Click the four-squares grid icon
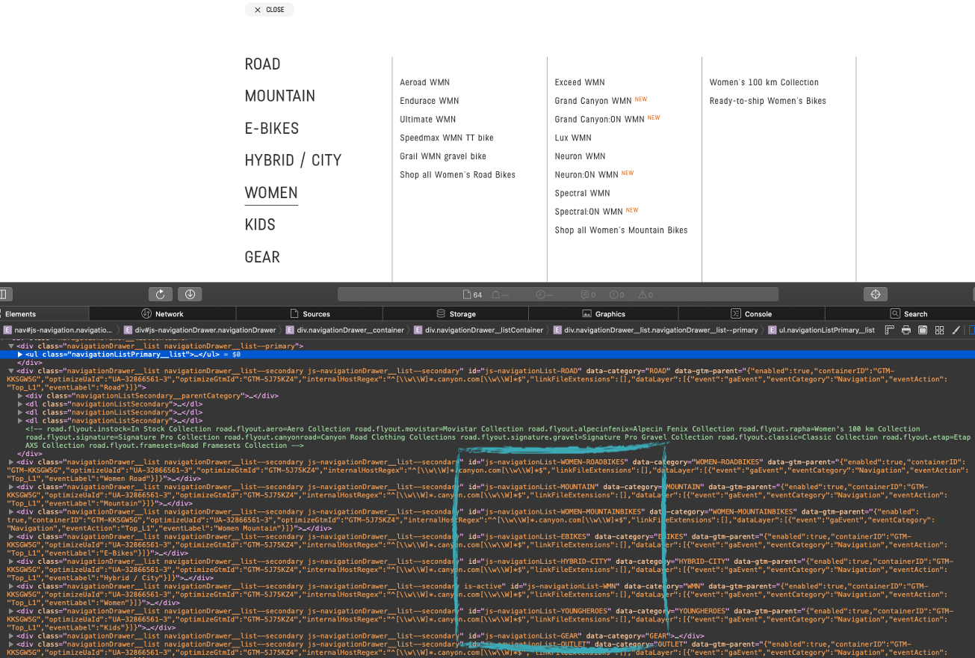This screenshot has width=975, height=658. (939, 330)
